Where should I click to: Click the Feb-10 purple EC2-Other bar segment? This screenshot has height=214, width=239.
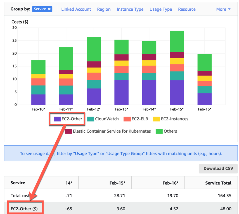click(38, 100)
